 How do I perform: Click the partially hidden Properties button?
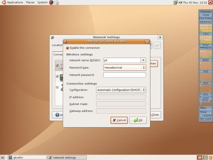point(154,64)
